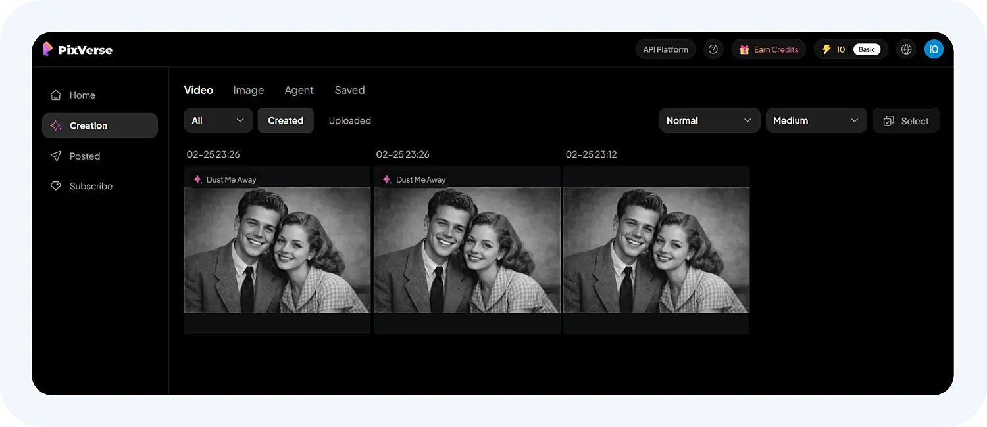Click the Earn Credits button
Image resolution: width=987 pixels, height=427 pixels.
pos(769,49)
